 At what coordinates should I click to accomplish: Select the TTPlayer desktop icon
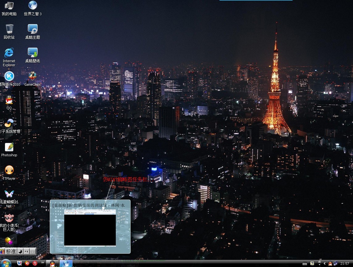click(x=9, y=173)
